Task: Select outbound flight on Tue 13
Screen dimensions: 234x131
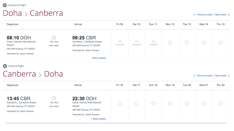Action: [x=187, y=43]
